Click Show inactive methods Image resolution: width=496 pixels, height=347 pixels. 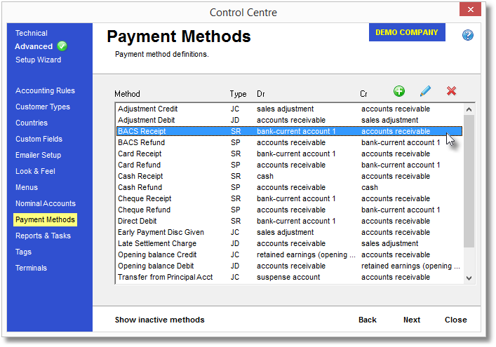(x=159, y=320)
